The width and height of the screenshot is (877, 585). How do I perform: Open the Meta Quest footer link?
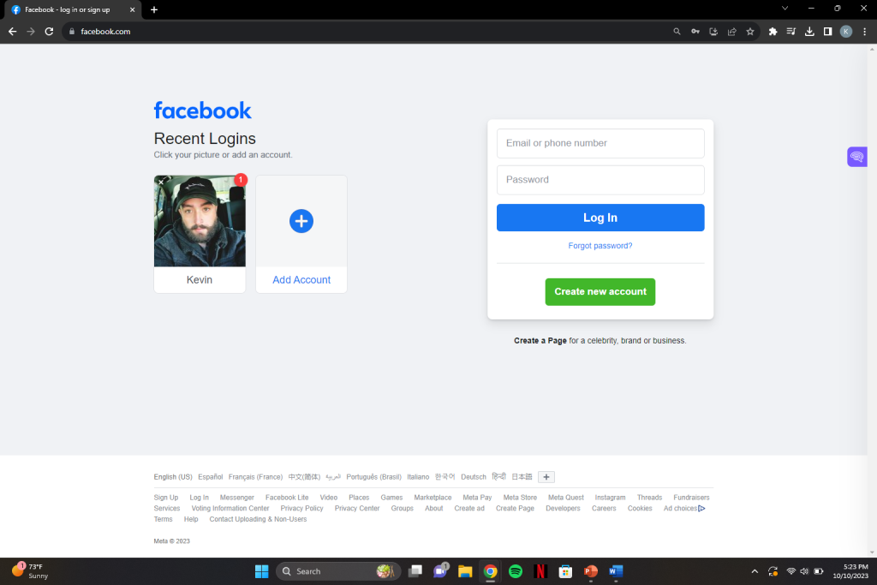click(x=566, y=497)
